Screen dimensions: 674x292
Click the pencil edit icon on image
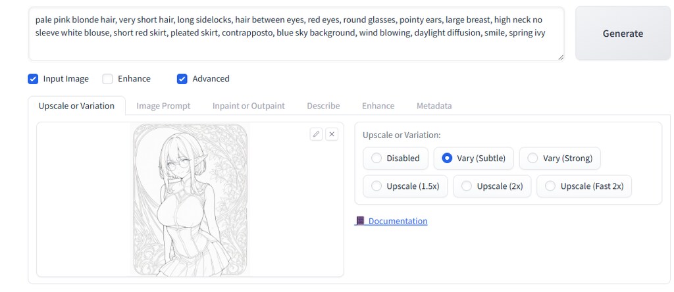[316, 134]
